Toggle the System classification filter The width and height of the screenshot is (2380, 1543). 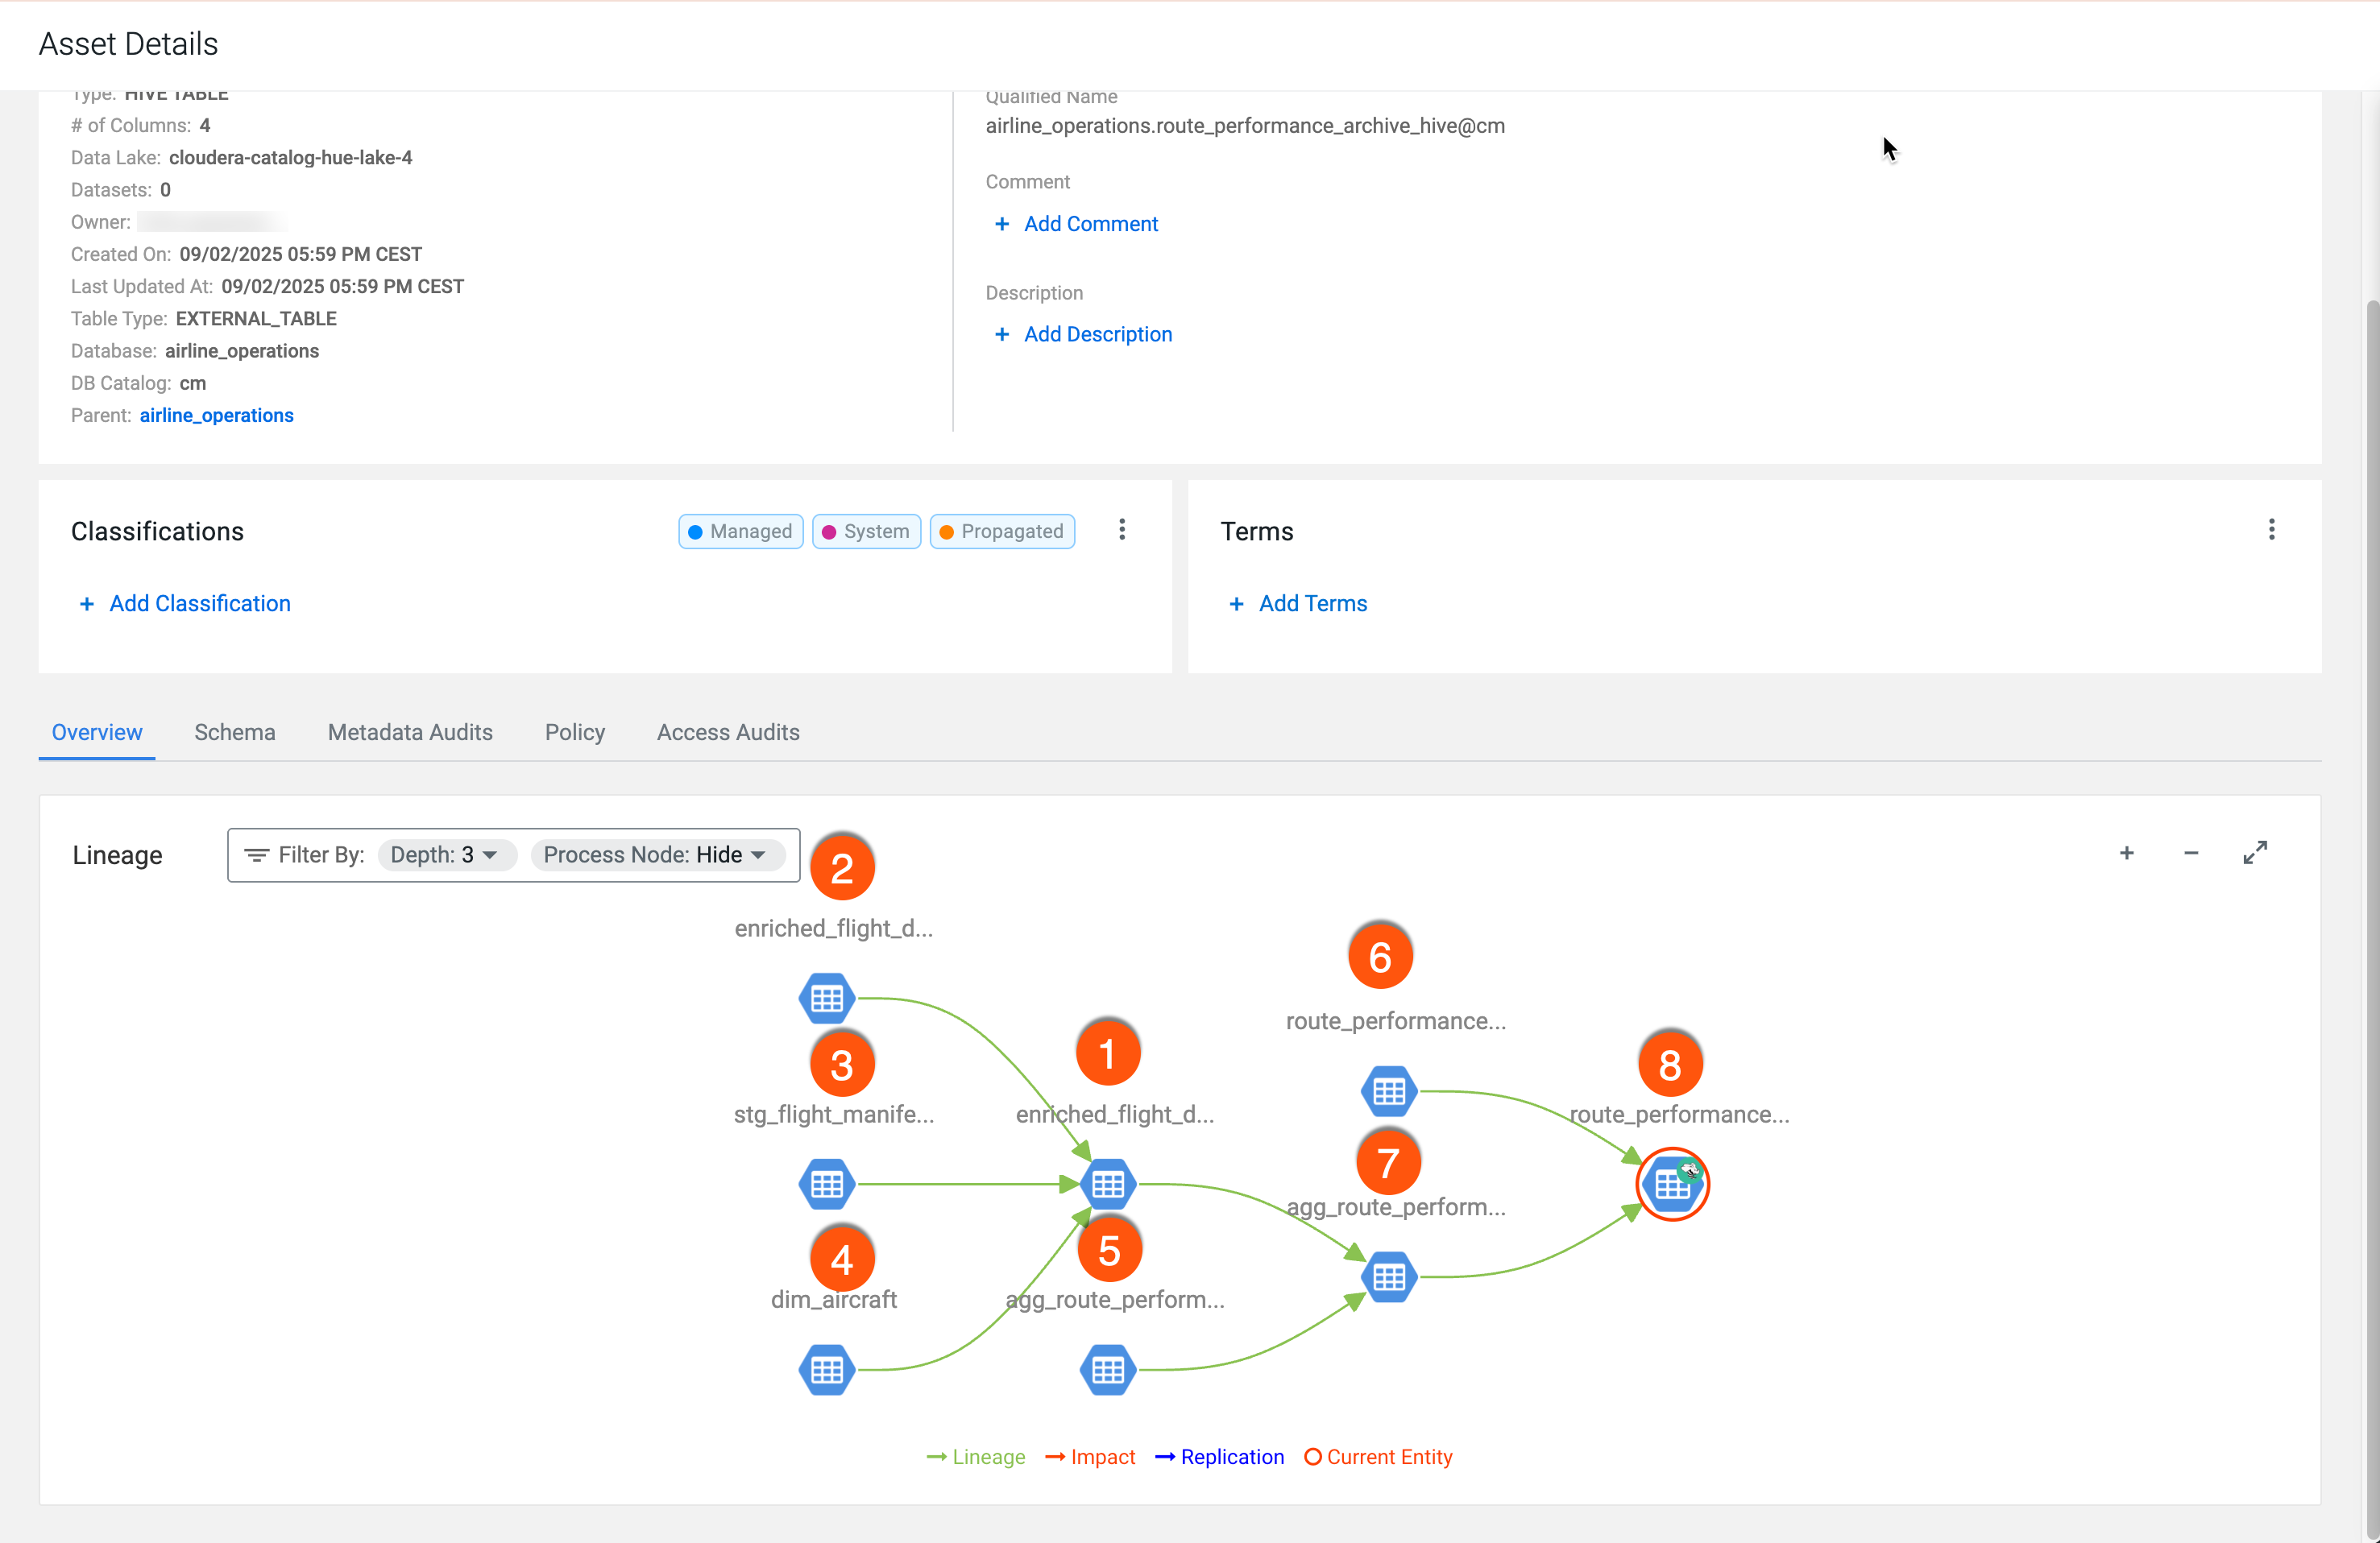(x=866, y=532)
